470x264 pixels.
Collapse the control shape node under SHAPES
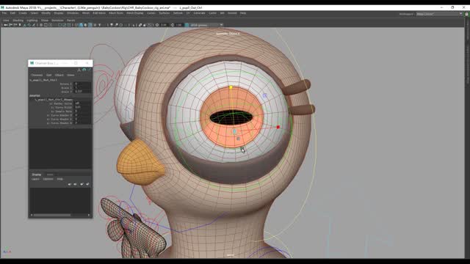[54, 100]
